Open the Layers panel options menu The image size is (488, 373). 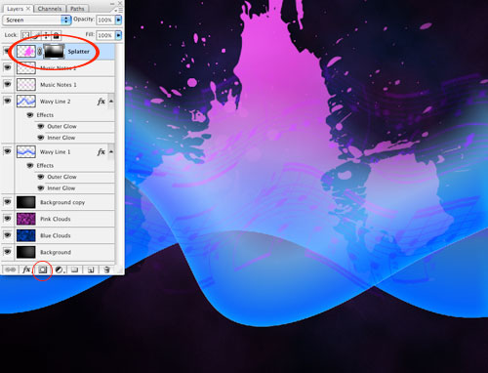[119, 10]
